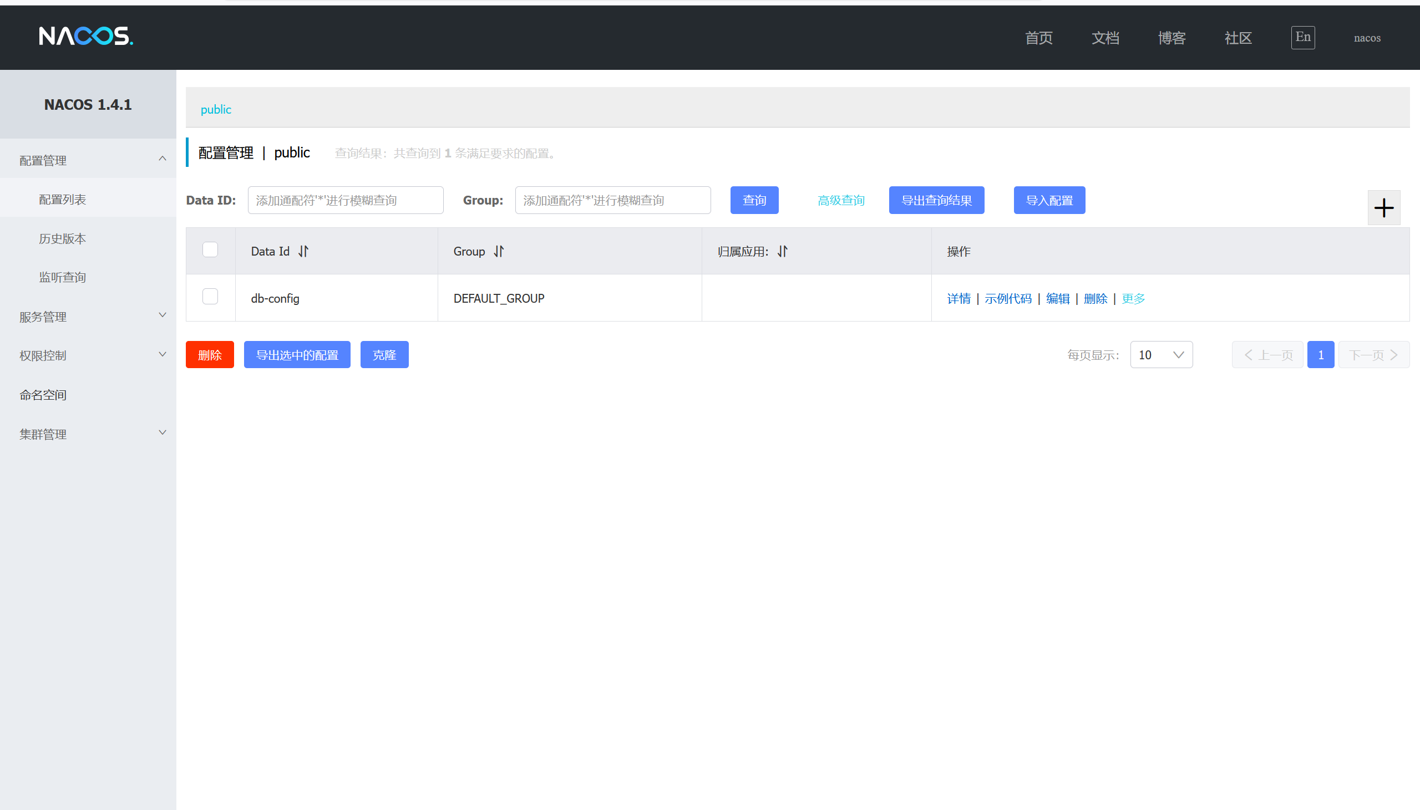The image size is (1420, 810).
Task: Select the public namespace tab
Action: click(x=216, y=110)
